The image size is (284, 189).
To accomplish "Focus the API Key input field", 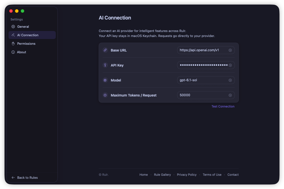I will 206,65.
